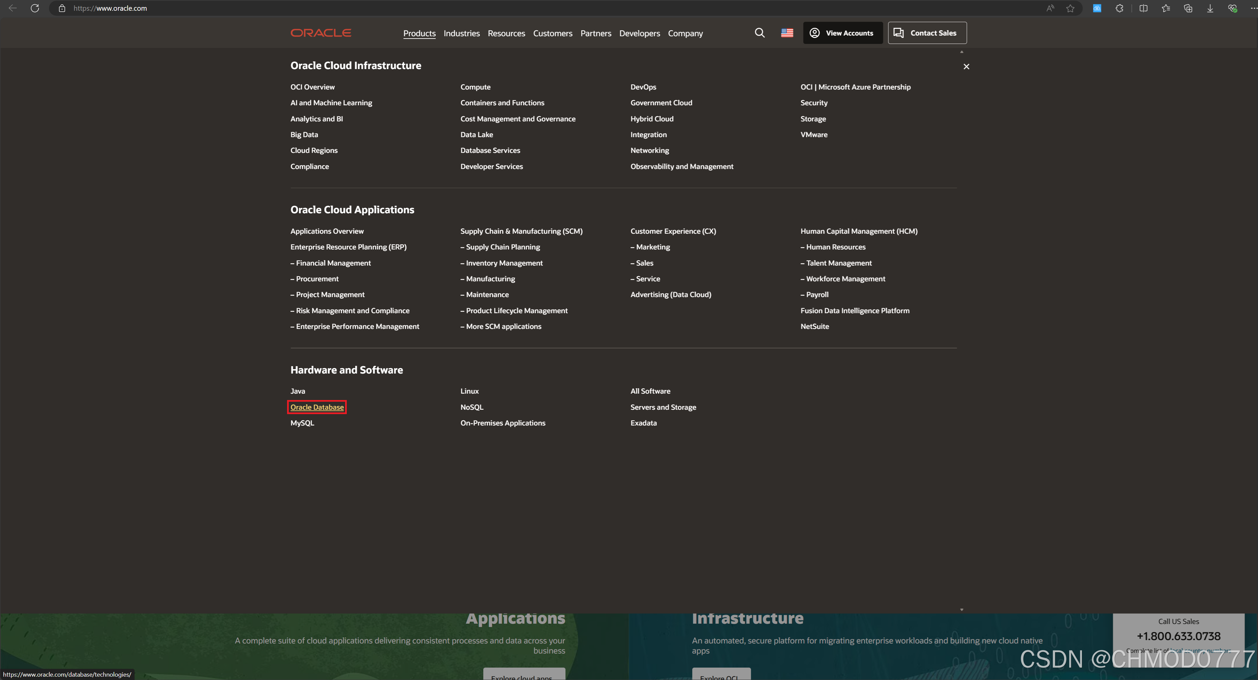This screenshot has height=680, width=1258.
Task: Expand the Industries menu
Action: pyautogui.click(x=461, y=33)
